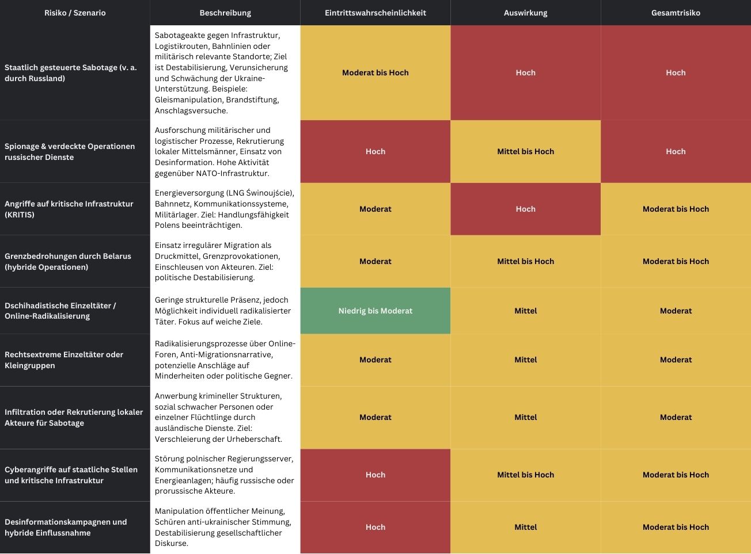Select the 'Dschihadistische Einzeltäter' row label
This screenshot has width=751, height=554.
[x=60, y=311]
